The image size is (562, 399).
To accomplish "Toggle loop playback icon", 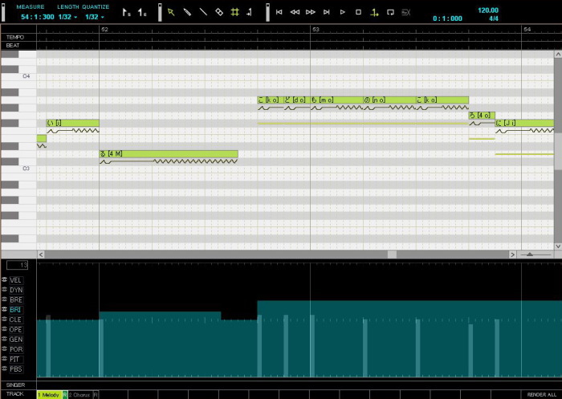I will pos(390,12).
